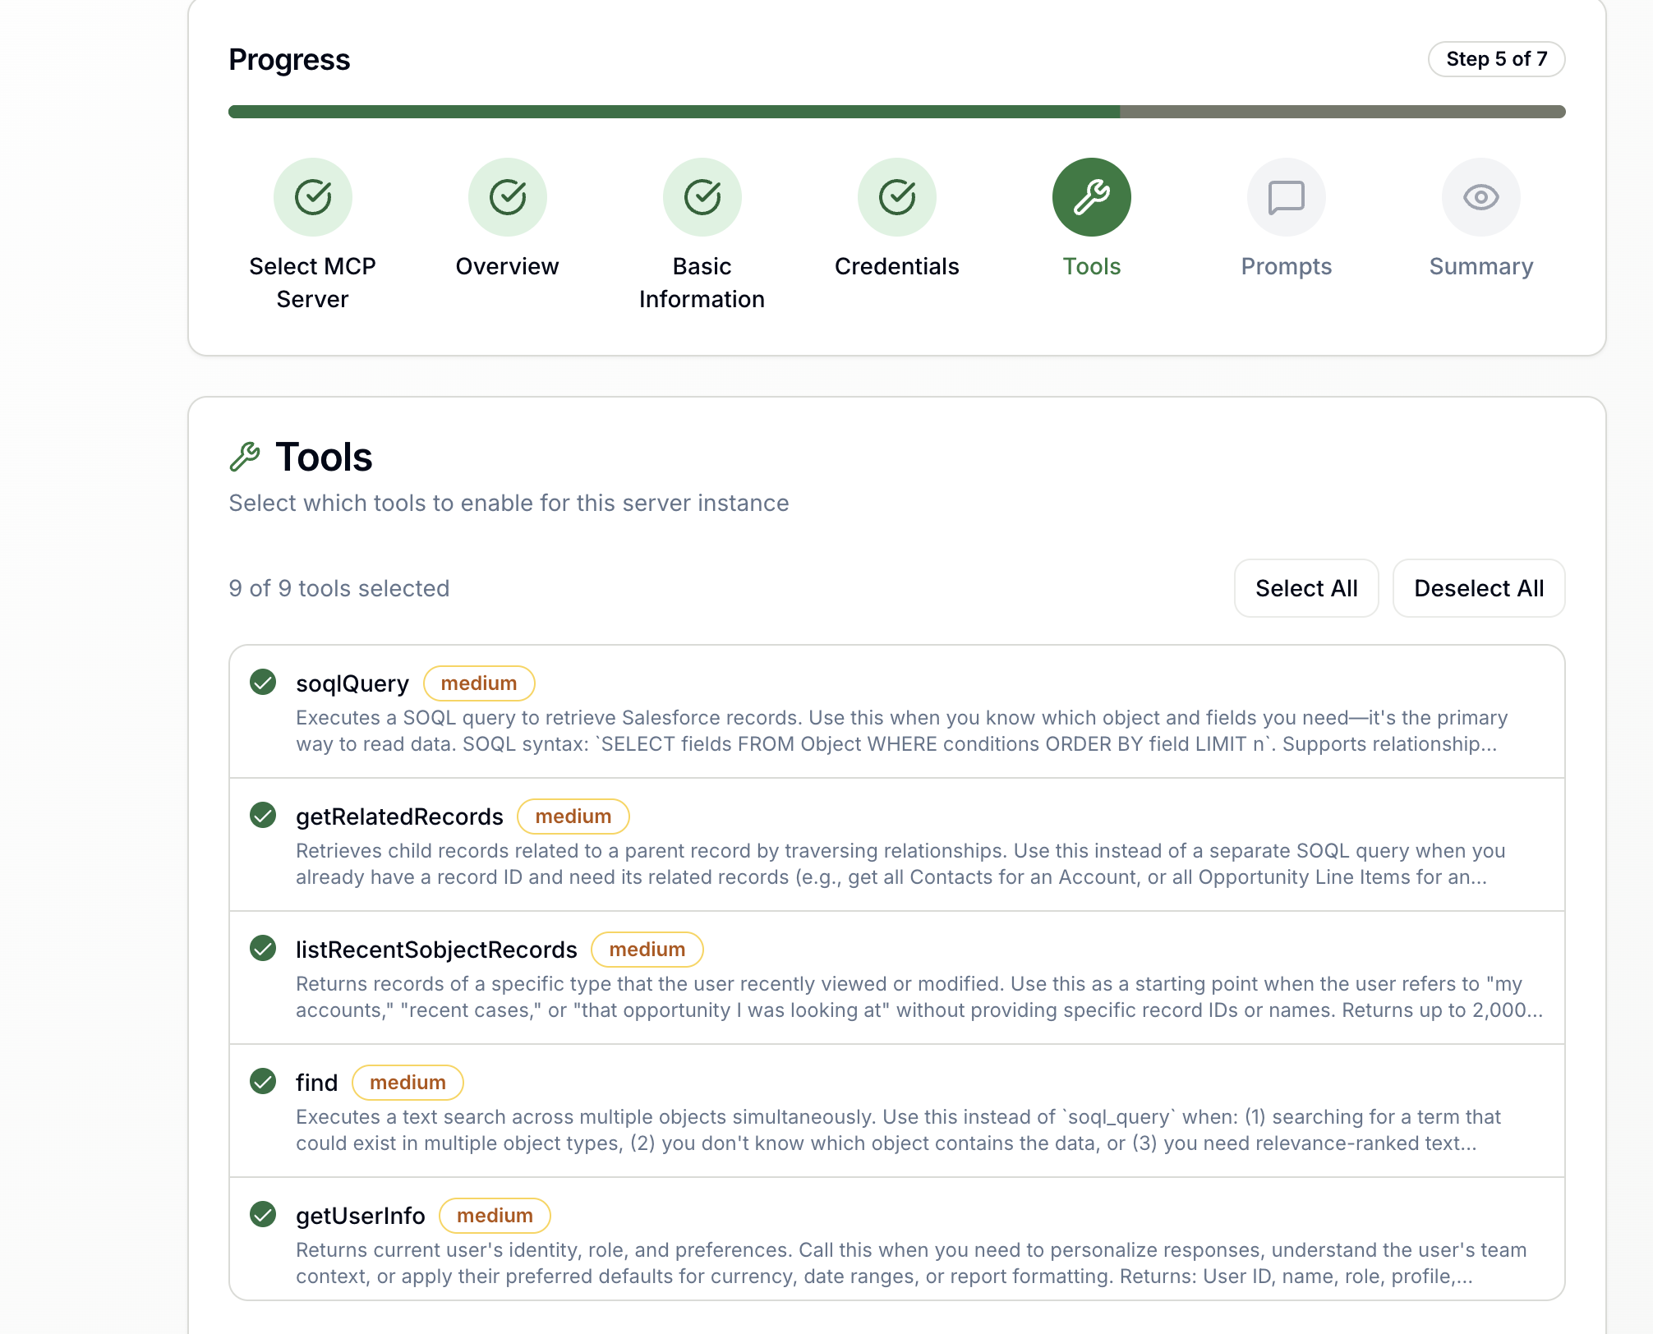This screenshot has width=1653, height=1334.
Task: Click the Basic Information step checkmark icon
Action: coord(702,197)
